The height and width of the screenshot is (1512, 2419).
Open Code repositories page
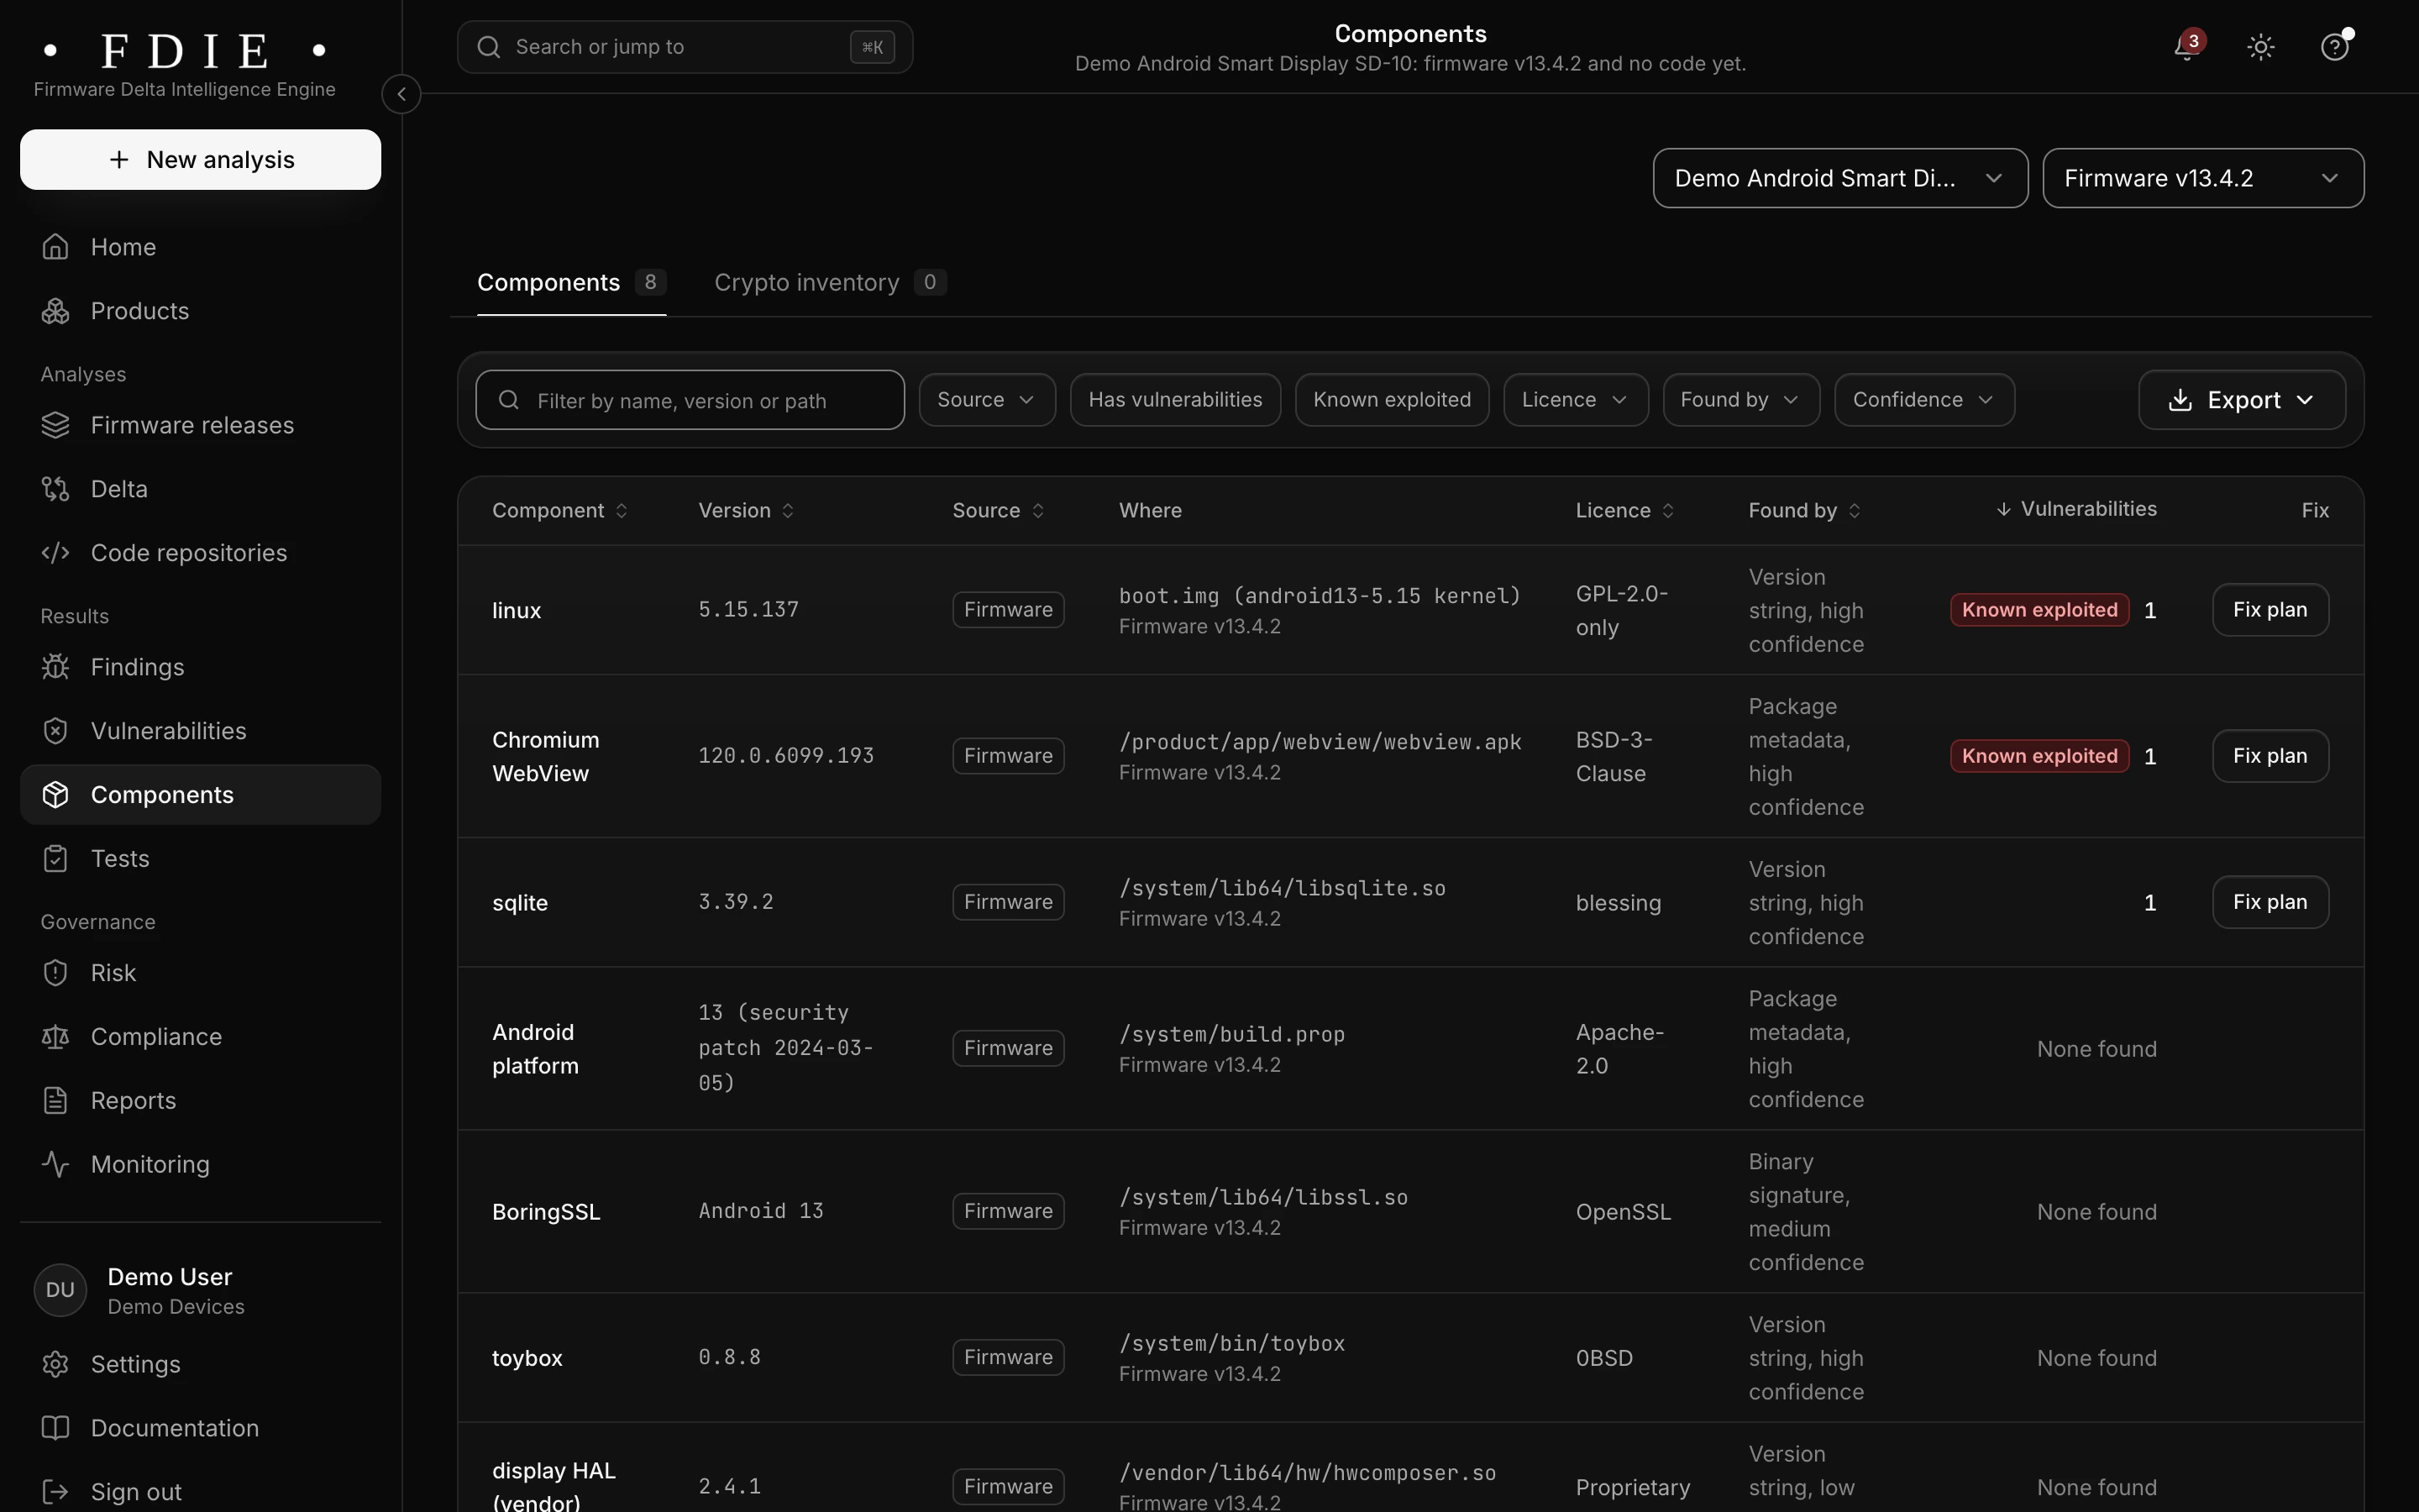click(x=200, y=553)
